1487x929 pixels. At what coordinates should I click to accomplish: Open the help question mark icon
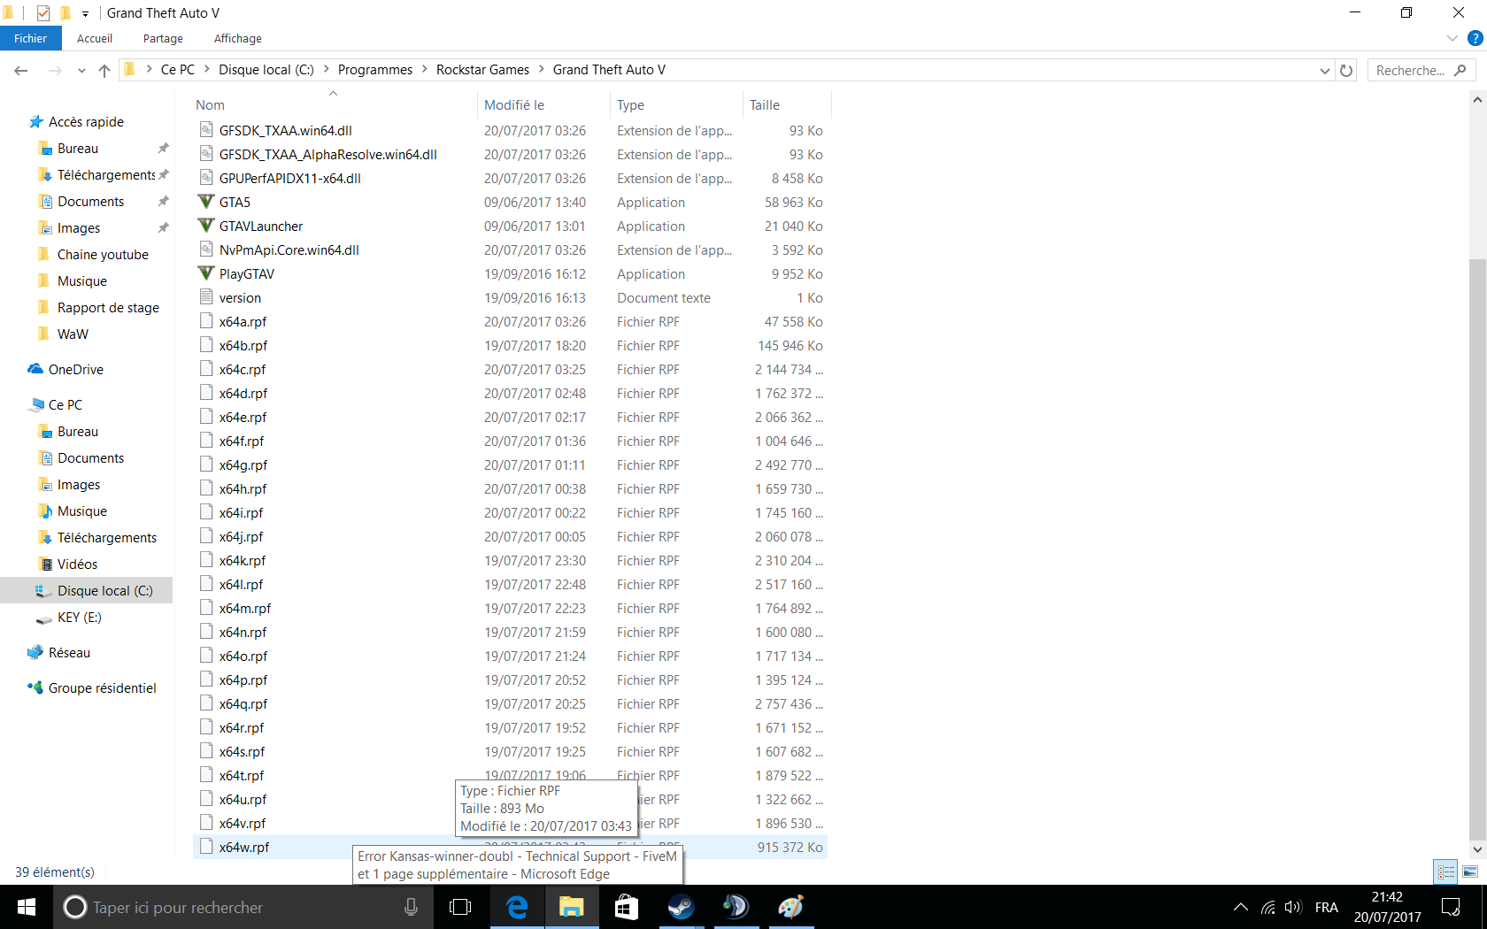pos(1475,38)
